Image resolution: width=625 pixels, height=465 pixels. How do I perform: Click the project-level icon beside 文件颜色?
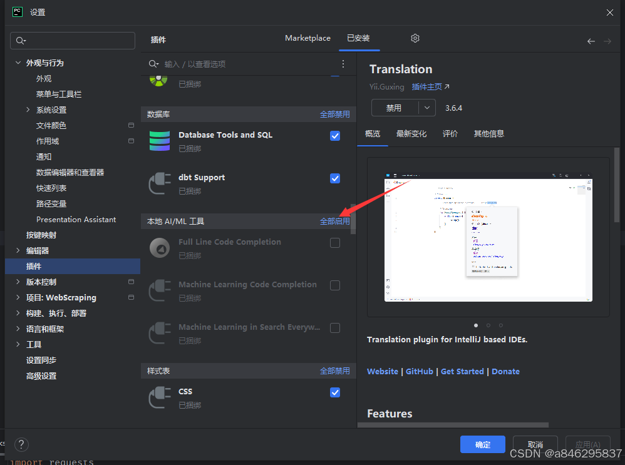131,125
